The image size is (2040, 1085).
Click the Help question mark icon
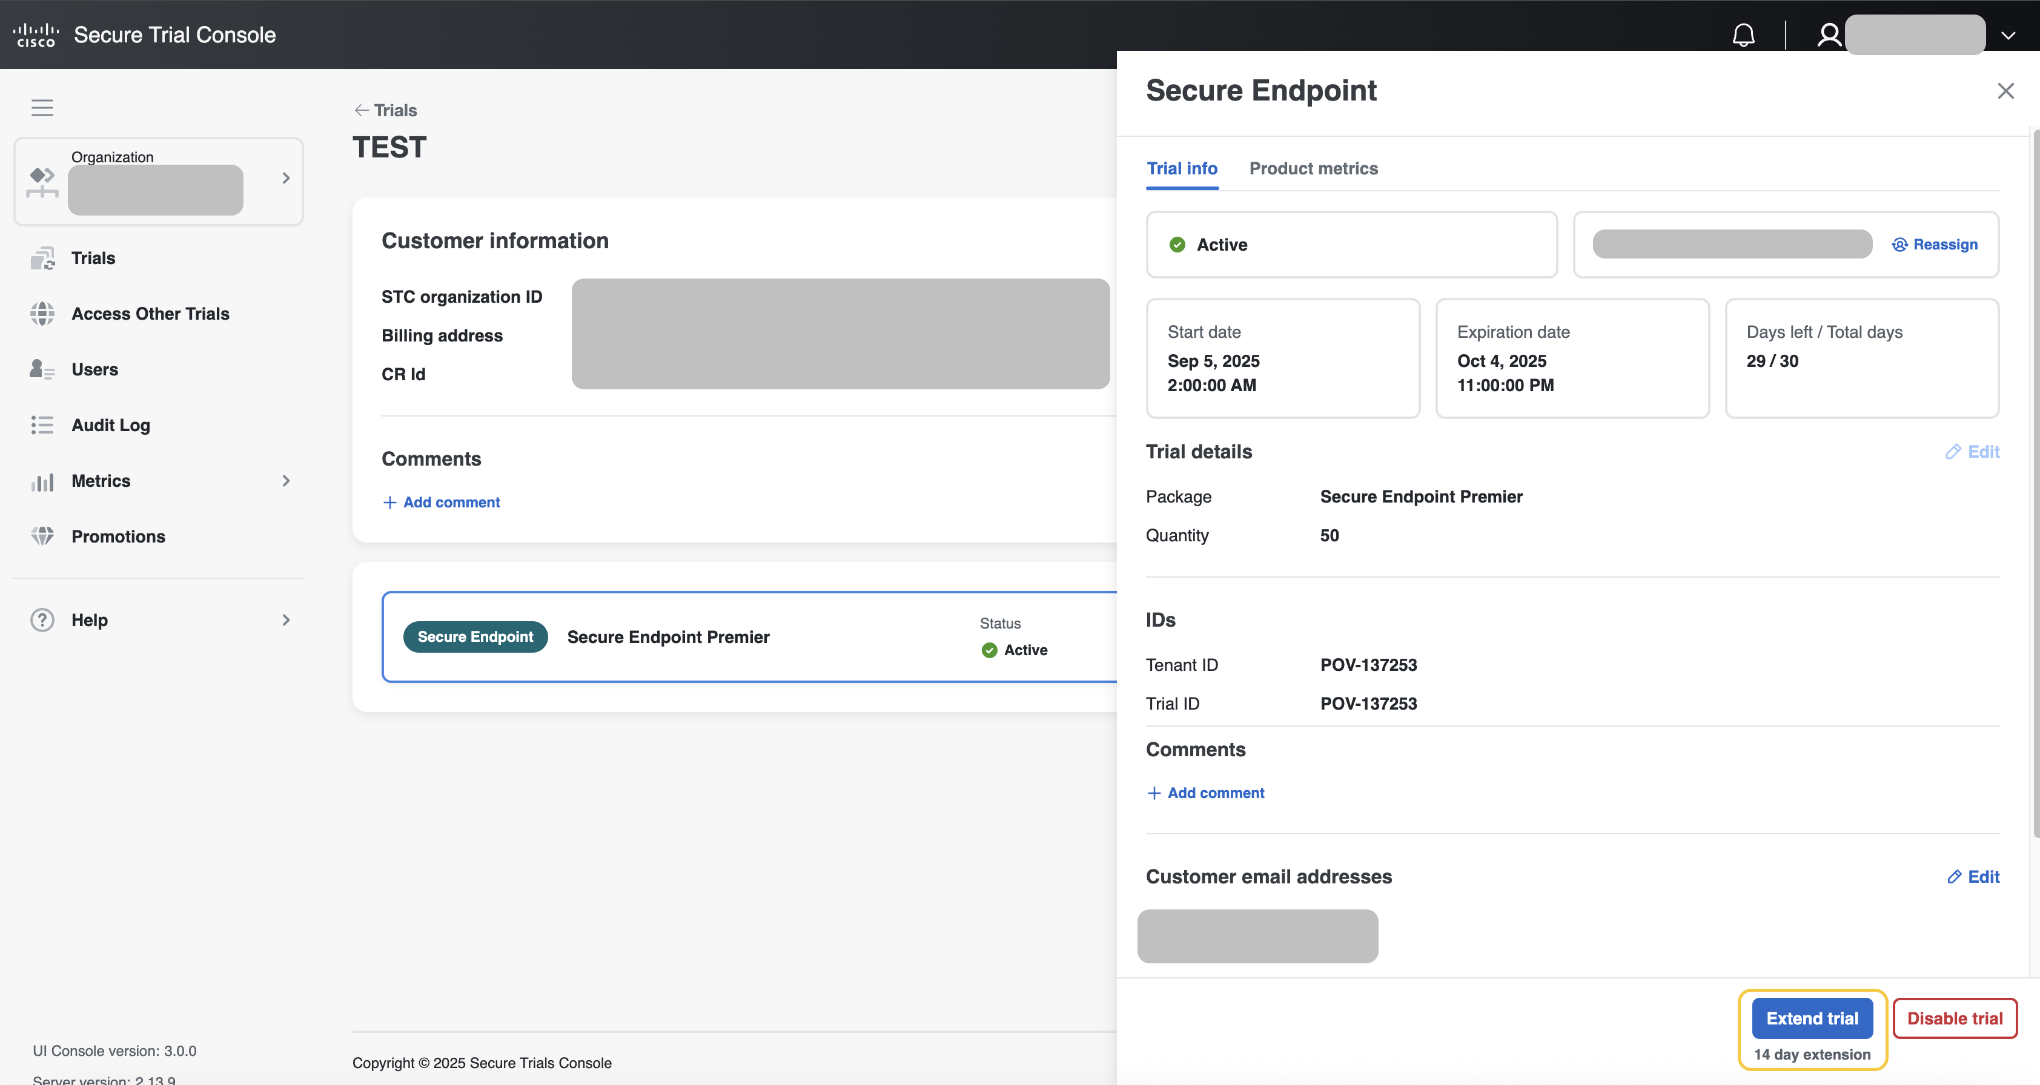(43, 619)
